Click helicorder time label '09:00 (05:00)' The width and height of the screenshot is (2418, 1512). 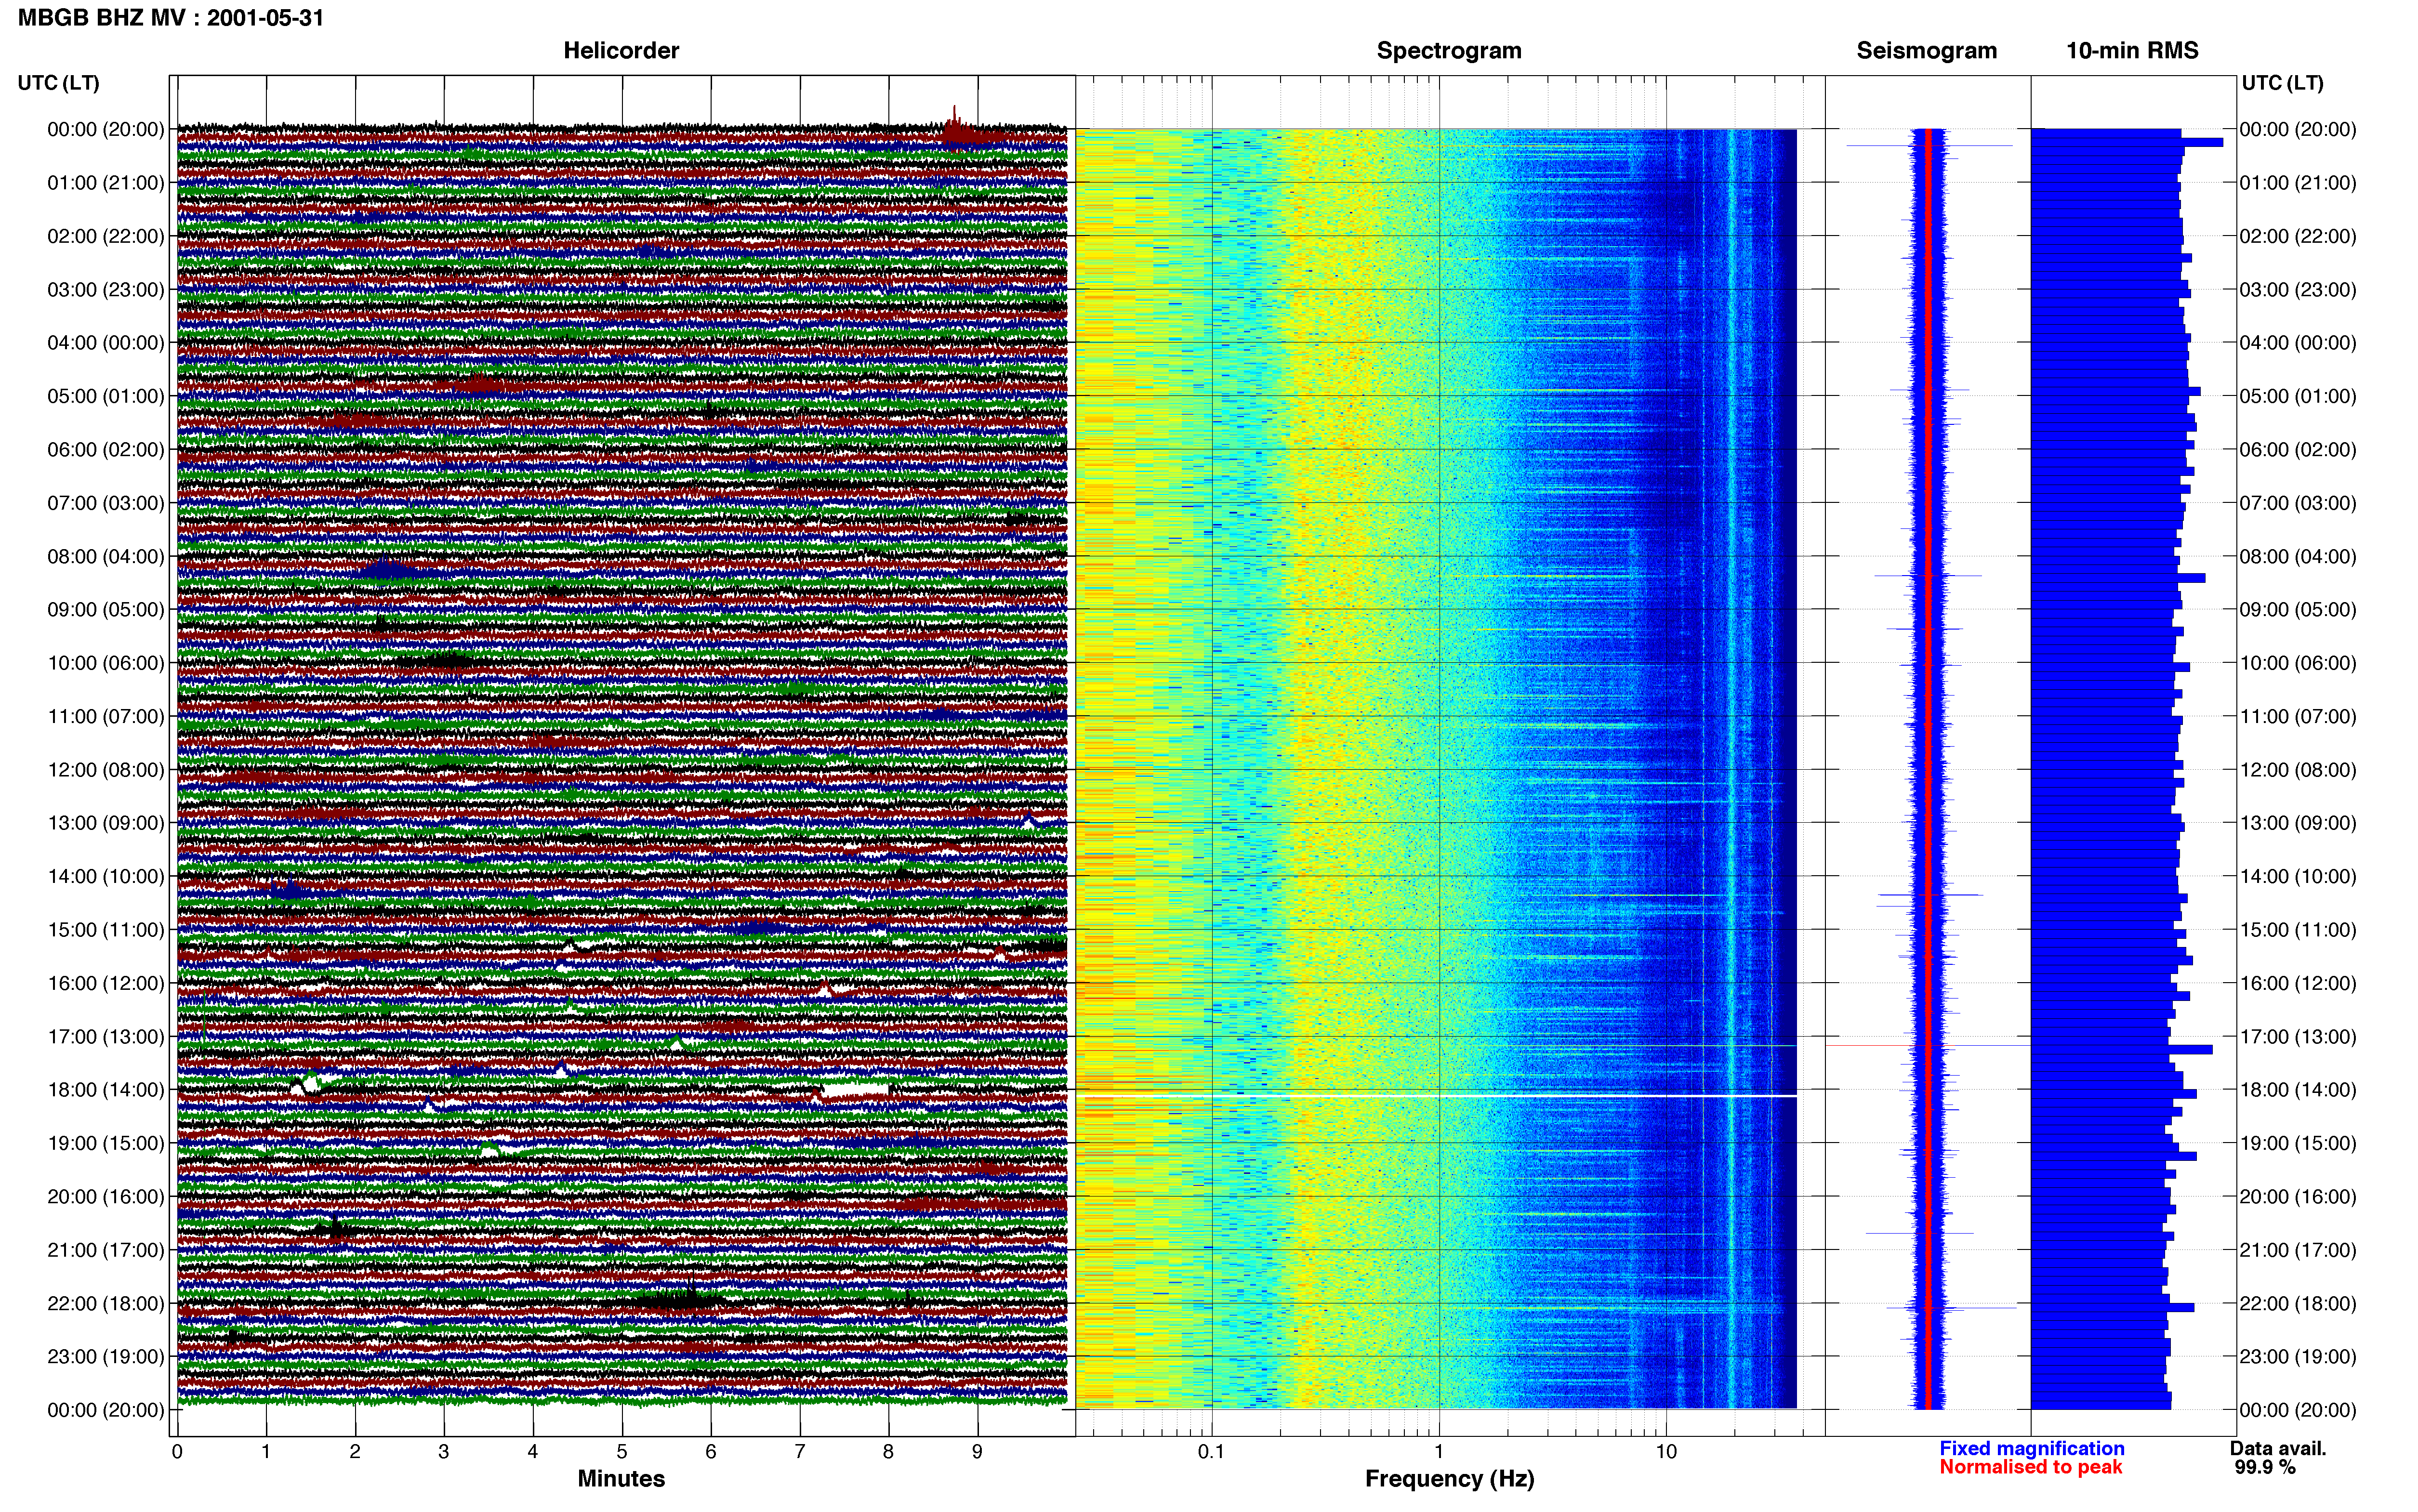coord(106,610)
